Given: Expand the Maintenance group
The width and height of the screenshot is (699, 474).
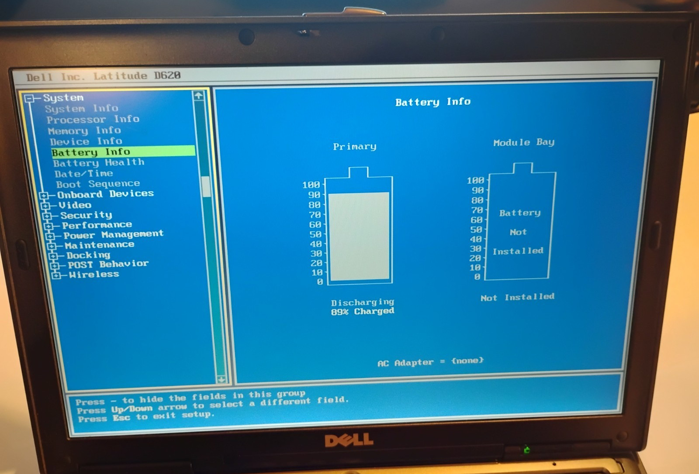Looking at the screenshot, I should 52,246.
